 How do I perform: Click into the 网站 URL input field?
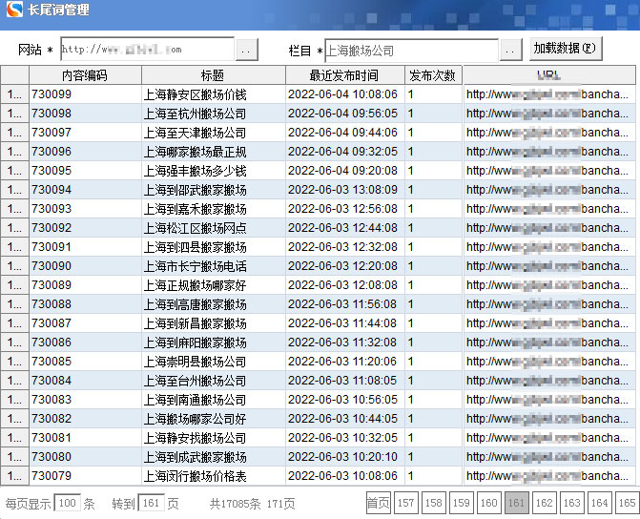pos(147,50)
